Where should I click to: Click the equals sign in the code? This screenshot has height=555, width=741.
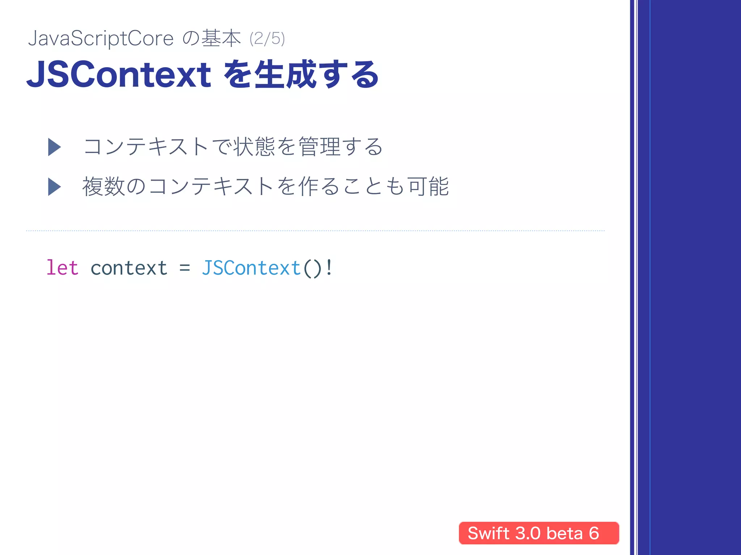pos(185,268)
